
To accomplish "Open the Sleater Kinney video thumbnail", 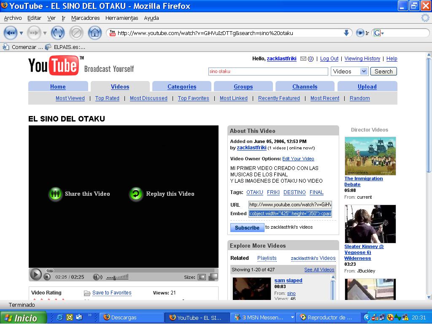I will (x=370, y=224).
